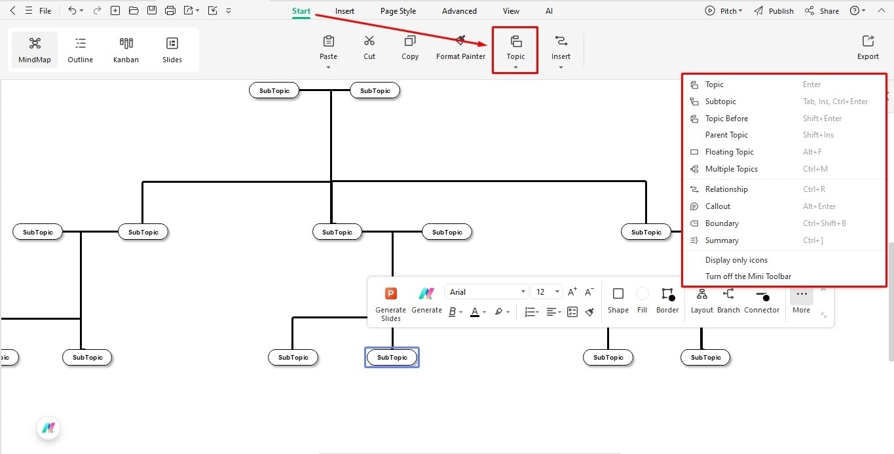Open the Layout tool in the mini toolbar
894x454 pixels.
[x=701, y=300]
